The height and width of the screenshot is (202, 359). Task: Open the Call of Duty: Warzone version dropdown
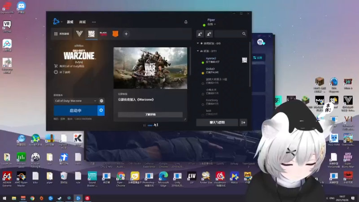tap(75, 101)
